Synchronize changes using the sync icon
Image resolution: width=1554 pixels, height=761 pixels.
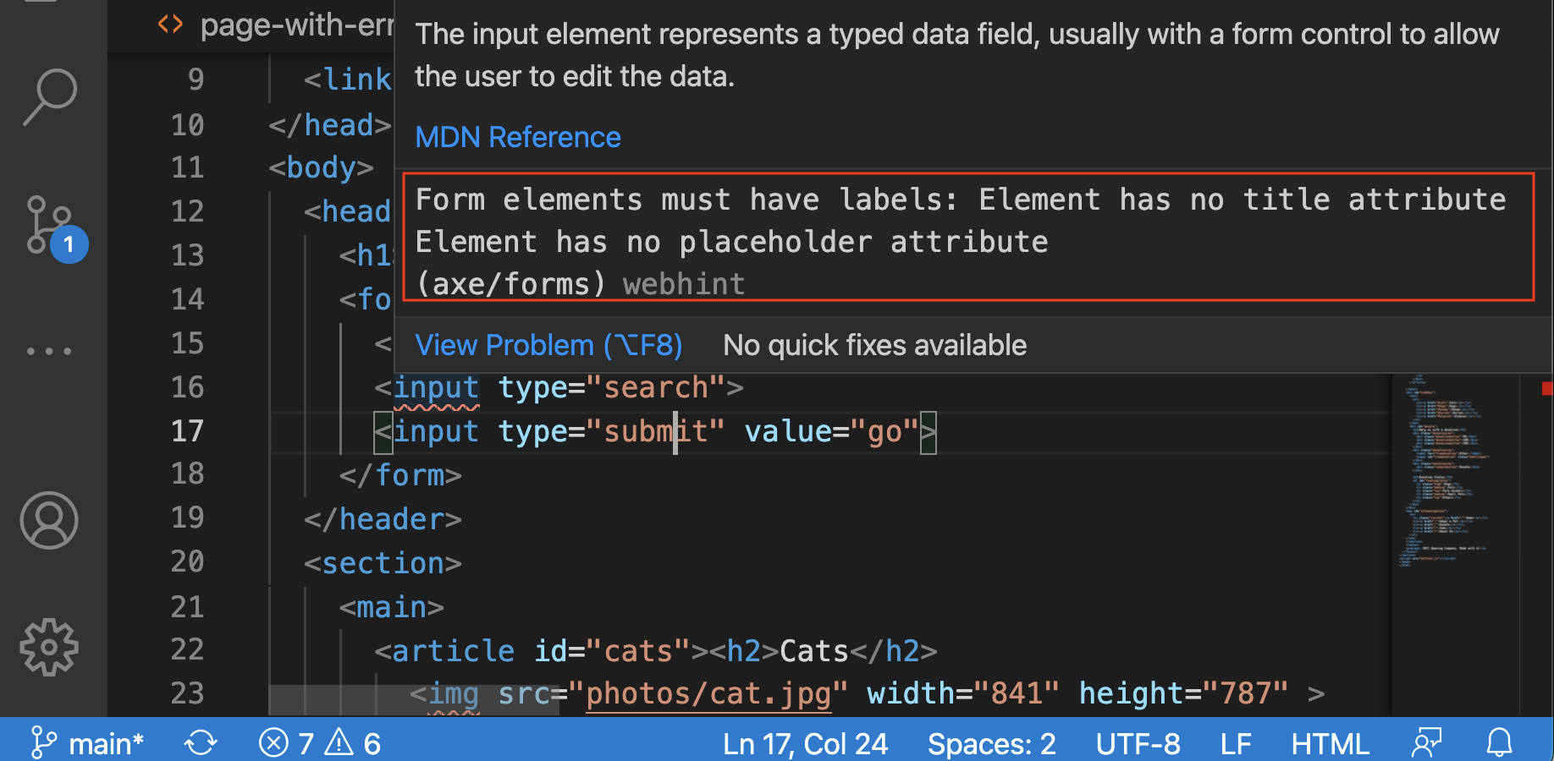tap(201, 743)
